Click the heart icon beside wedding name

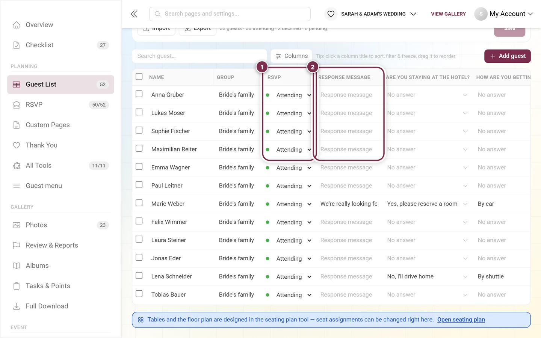click(331, 14)
